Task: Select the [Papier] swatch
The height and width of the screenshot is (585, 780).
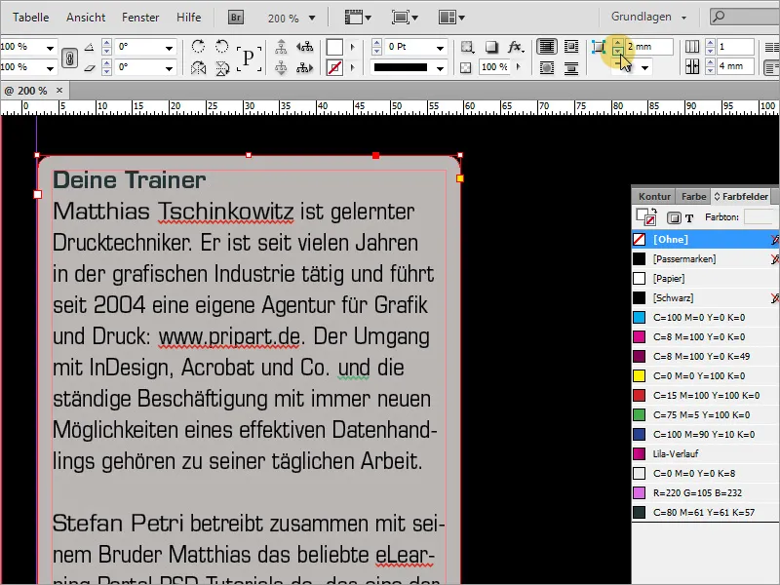Action: pos(705,278)
